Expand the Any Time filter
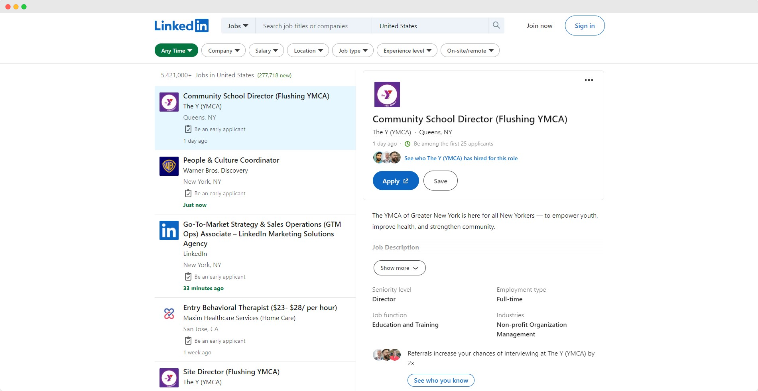The width and height of the screenshot is (758, 391). 176,50
